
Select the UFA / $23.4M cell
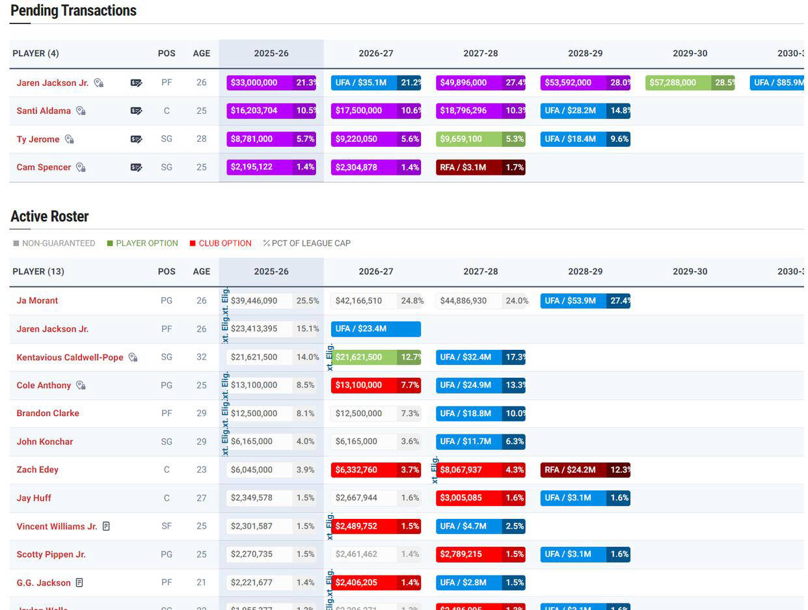pyautogui.click(x=376, y=329)
